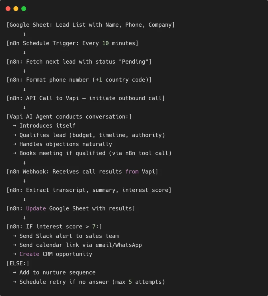
Task: Click the API Call to Vapi line
Action: pos(85,98)
